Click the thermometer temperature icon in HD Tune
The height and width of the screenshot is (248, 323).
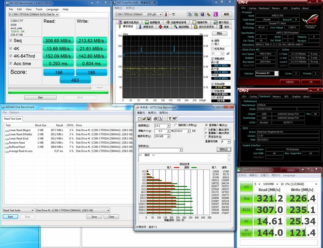coord(166,14)
